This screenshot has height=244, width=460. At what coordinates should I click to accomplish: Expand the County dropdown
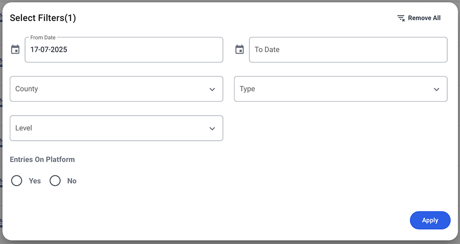coord(117,89)
